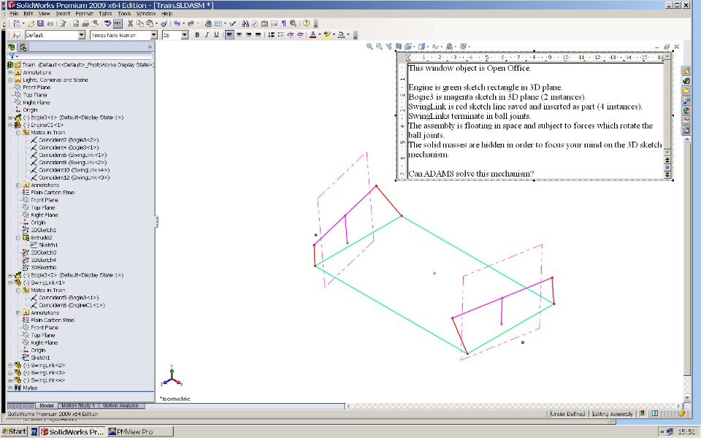
Task: Click PMView Pro taskbar button
Action: [x=140, y=431]
